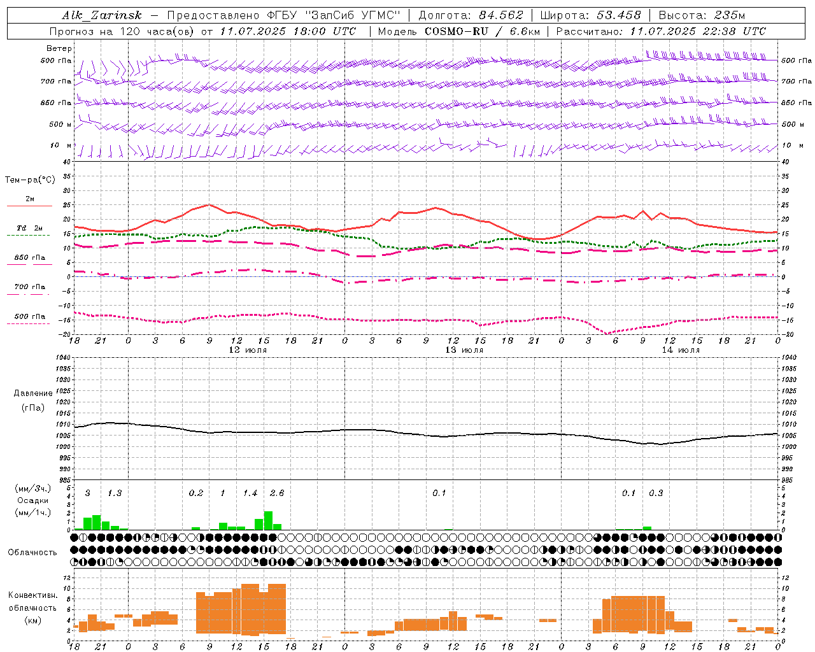Viewport: 815px width, 652px height.
Task: Click the 1.3 precipitation total value
Action: pyautogui.click(x=115, y=493)
